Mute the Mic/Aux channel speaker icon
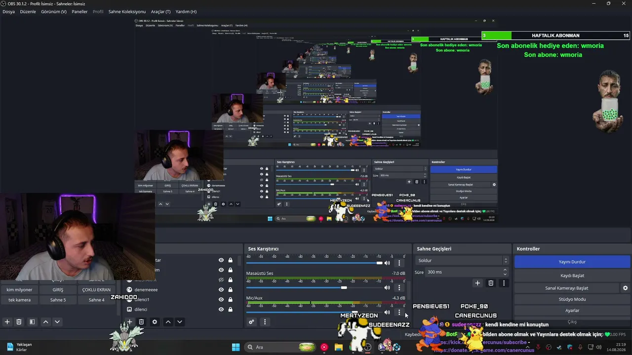Viewport: 632px width, 355px height. click(387, 313)
